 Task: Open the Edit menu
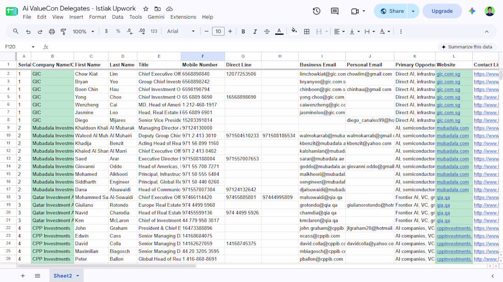pos(41,17)
